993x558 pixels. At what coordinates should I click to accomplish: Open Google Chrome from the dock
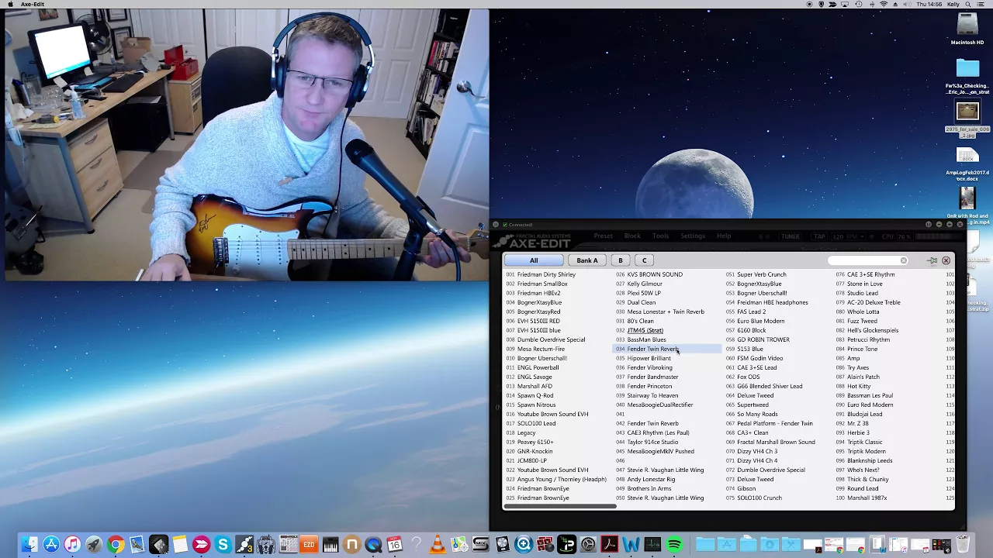(x=116, y=545)
